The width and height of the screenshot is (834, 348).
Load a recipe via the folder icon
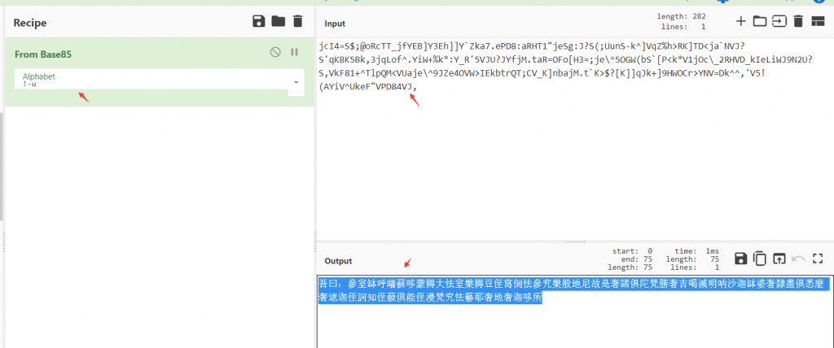(x=279, y=21)
